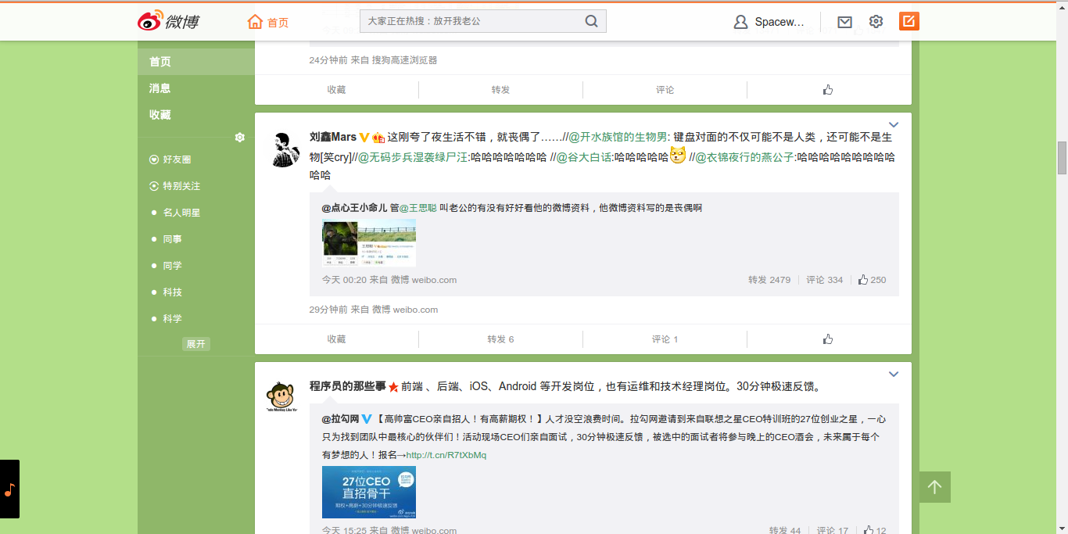
Task: Click the 首页 house icon in top bar
Action: (x=255, y=21)
